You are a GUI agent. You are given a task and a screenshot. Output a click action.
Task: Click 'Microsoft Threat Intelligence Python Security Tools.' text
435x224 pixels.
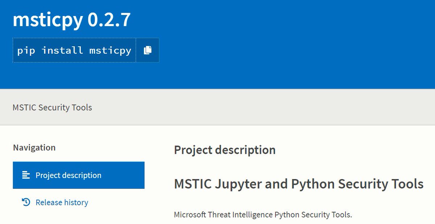(263, 215)
